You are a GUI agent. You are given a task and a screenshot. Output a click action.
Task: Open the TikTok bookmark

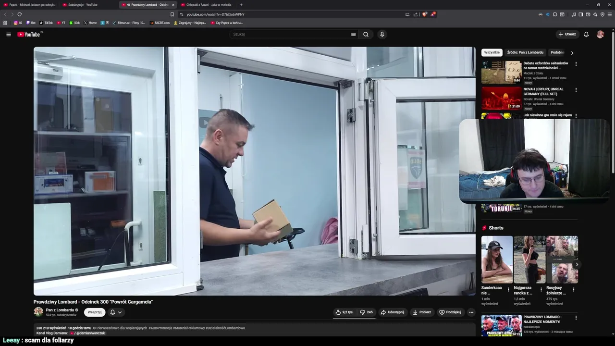46,23
